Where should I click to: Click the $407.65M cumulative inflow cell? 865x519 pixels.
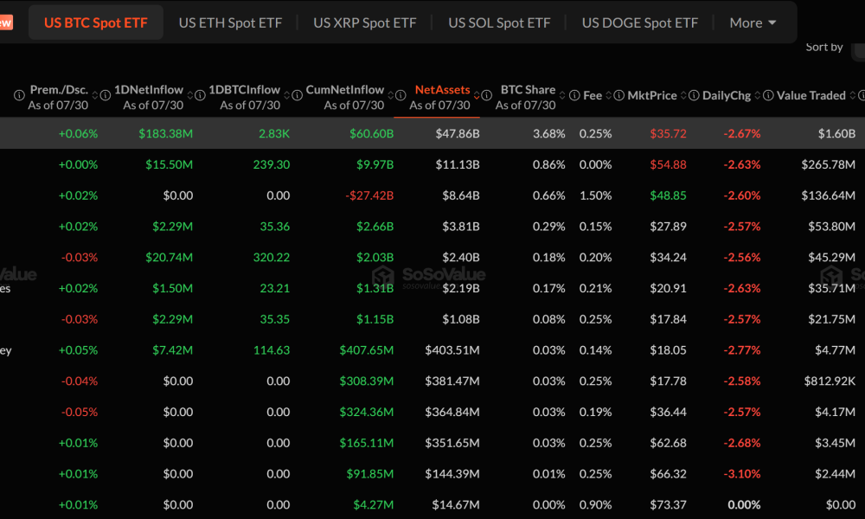pos(366,349)
